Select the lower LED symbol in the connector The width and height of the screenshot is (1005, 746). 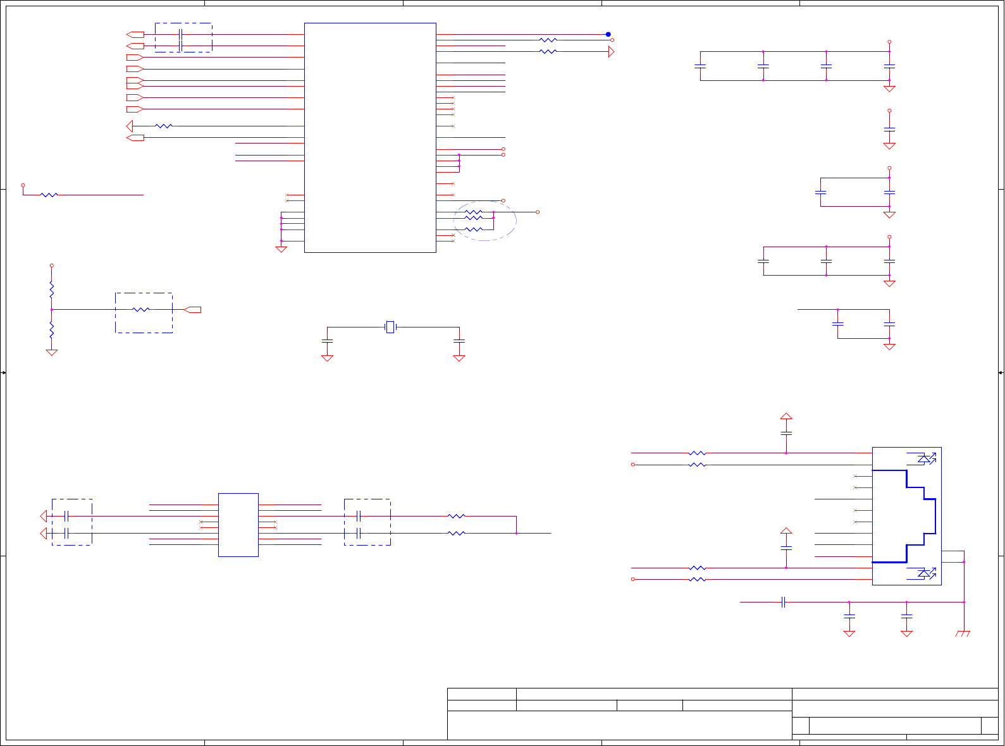pyautogui.click(x=927, y=573)
